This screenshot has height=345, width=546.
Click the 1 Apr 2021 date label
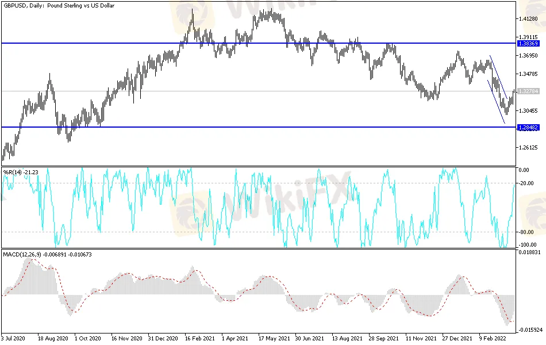pyautogui.click(x=235, y=338)
